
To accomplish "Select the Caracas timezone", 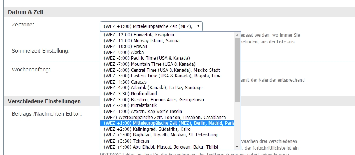I will (x=125, y=82).
